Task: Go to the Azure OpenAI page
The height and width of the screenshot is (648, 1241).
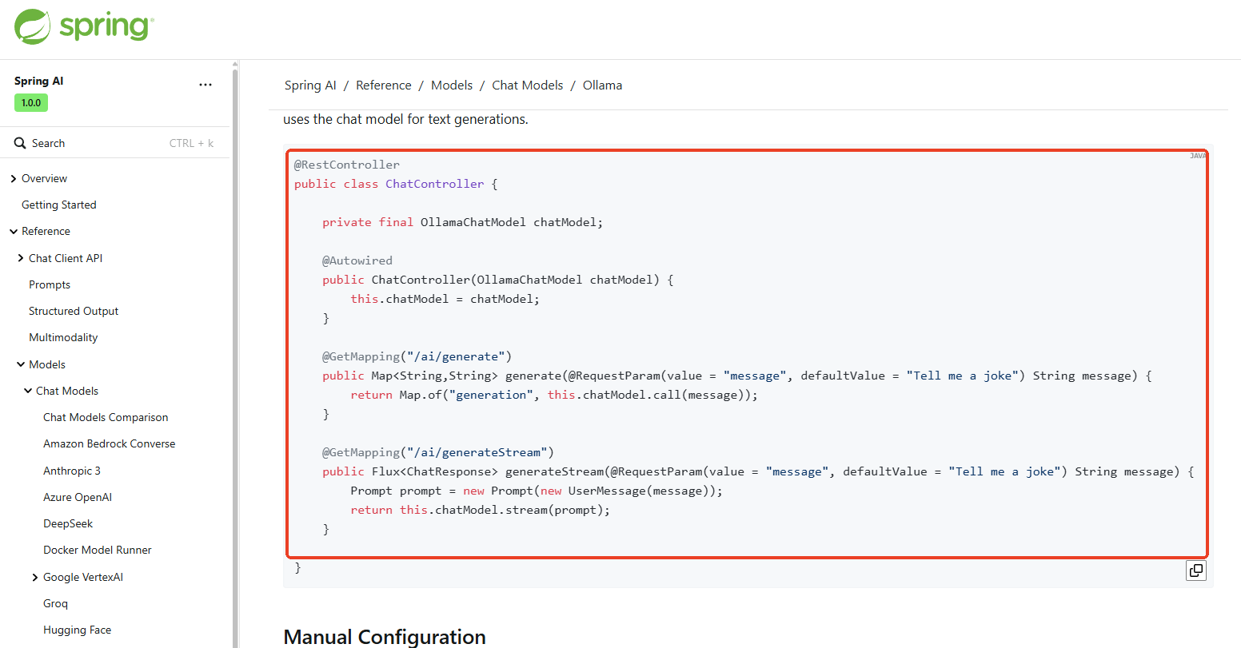Action: point(78,497)
